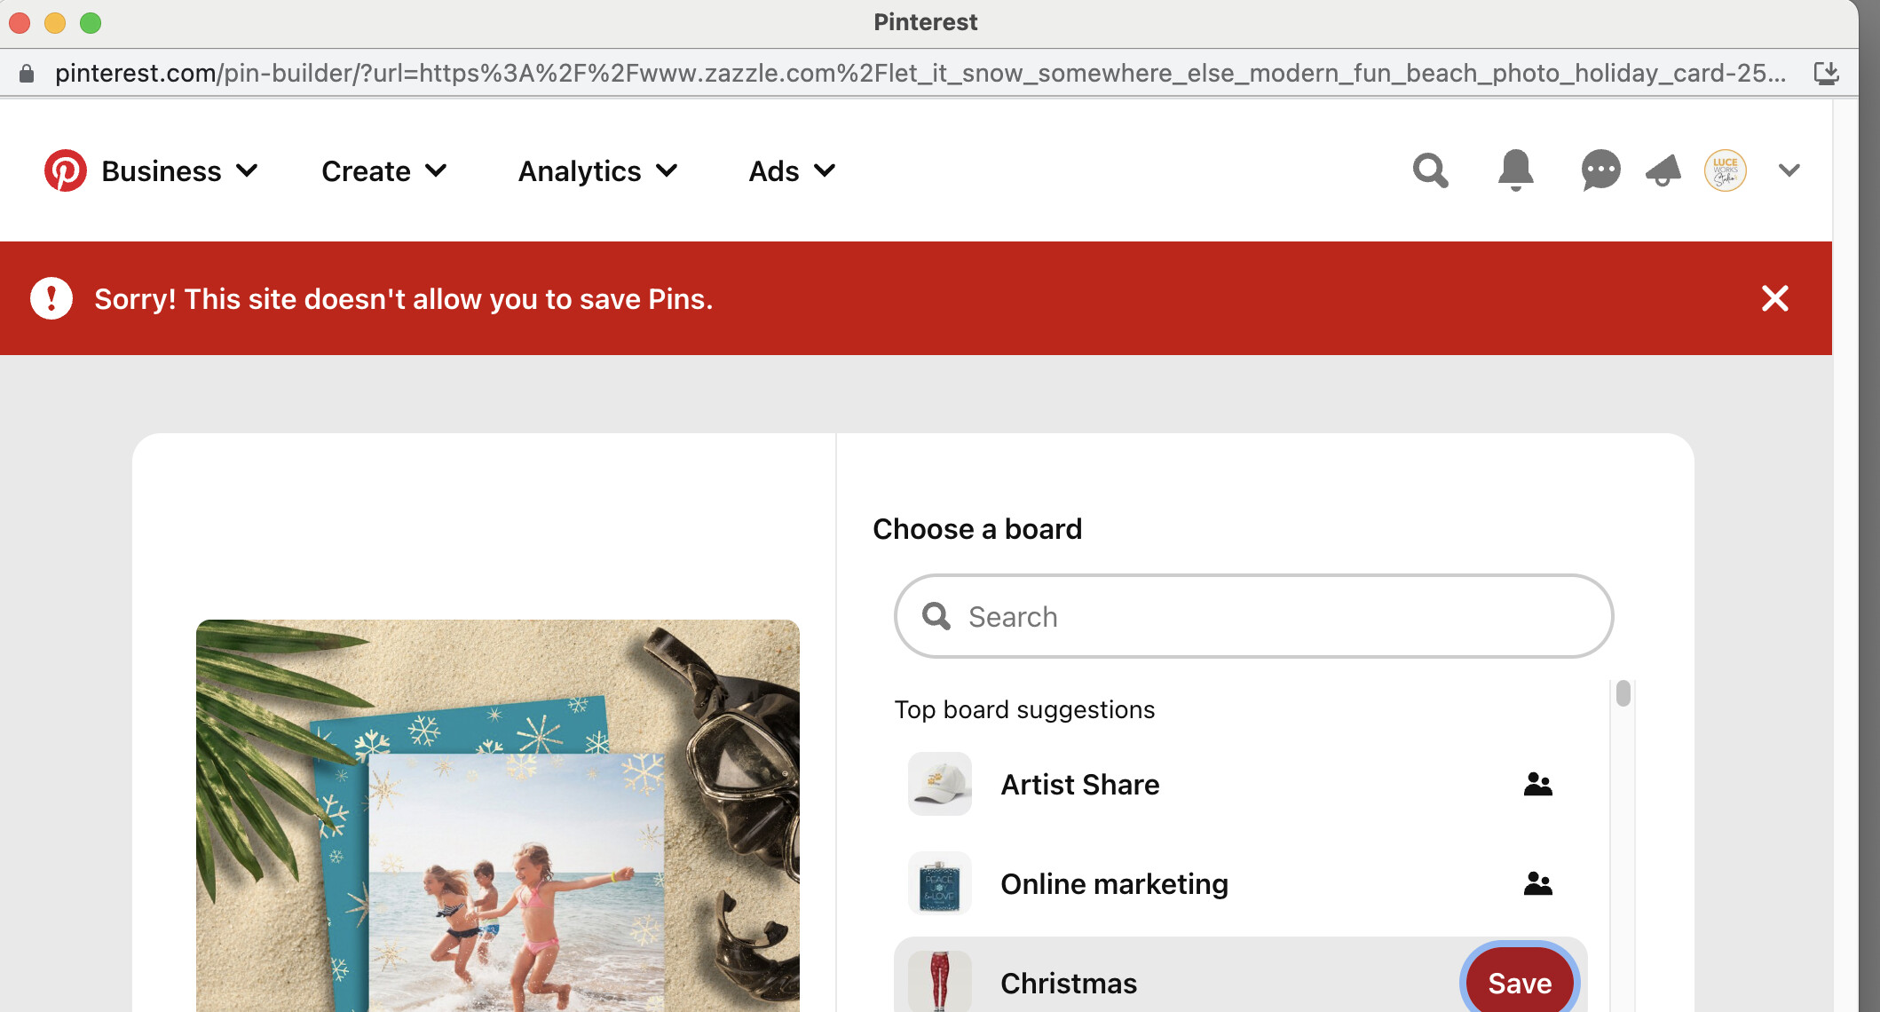Click the Pinterest logo icon
The width and height of the screenshot is (1880, 1012).
(x=66, y=170)
